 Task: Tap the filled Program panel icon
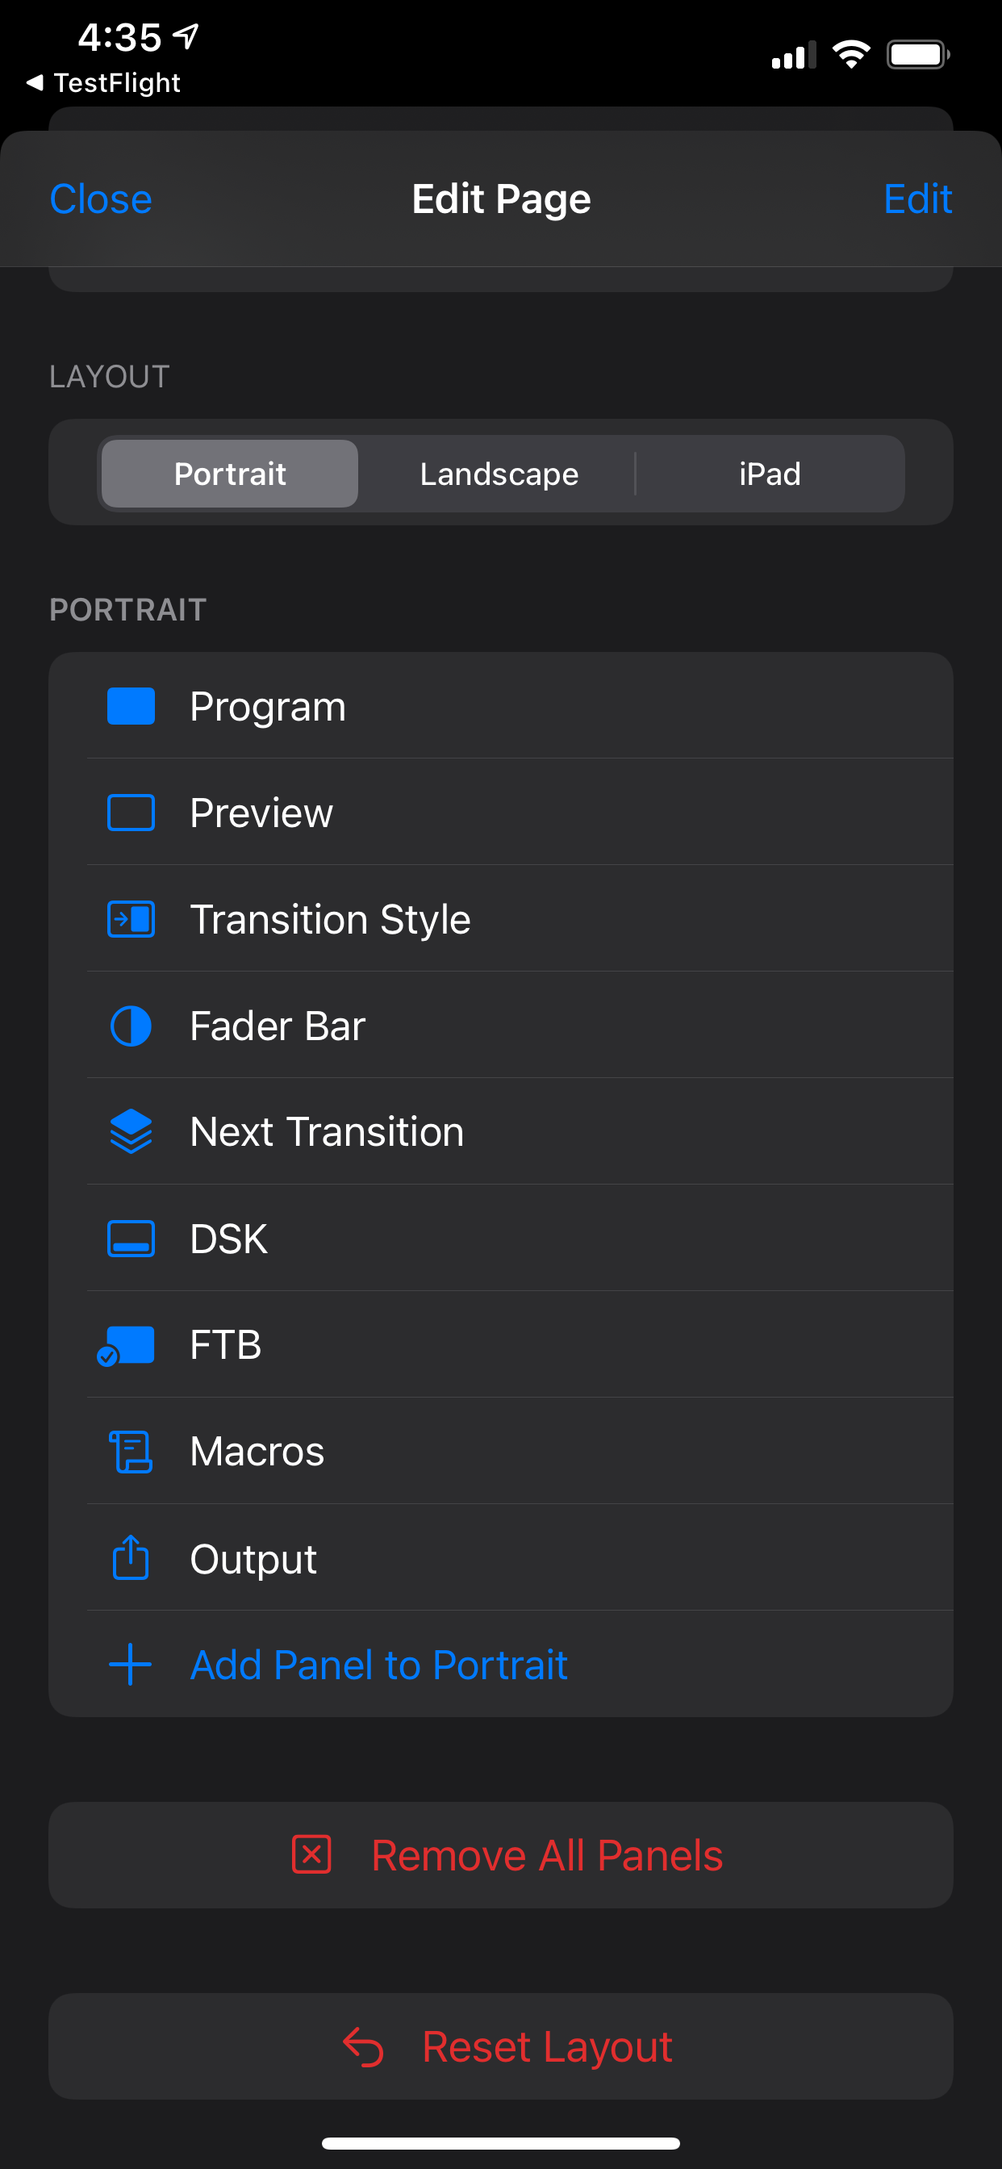click(x=131, y=705)
